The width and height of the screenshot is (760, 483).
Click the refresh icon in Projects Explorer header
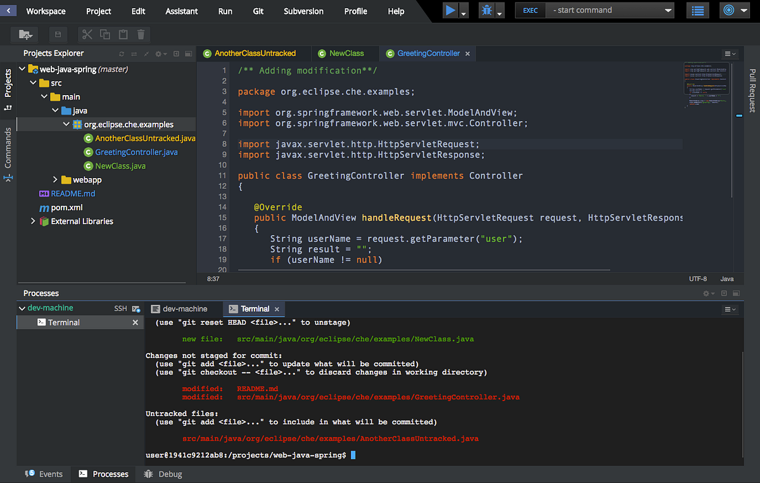pos(122,54)
